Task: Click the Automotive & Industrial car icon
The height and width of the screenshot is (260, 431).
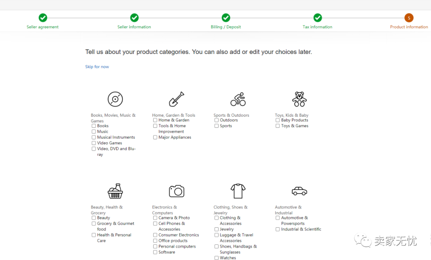Action: click(299, 191)
